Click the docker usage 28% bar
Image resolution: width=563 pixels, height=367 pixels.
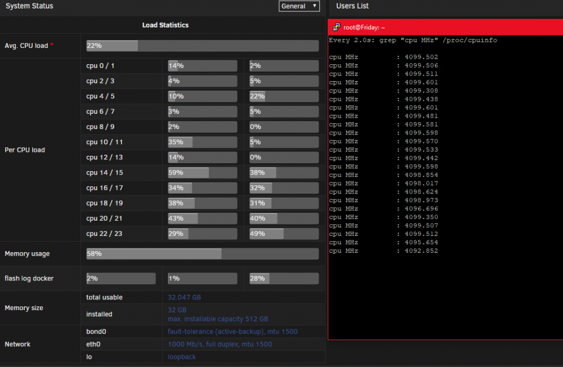(284, 278)
